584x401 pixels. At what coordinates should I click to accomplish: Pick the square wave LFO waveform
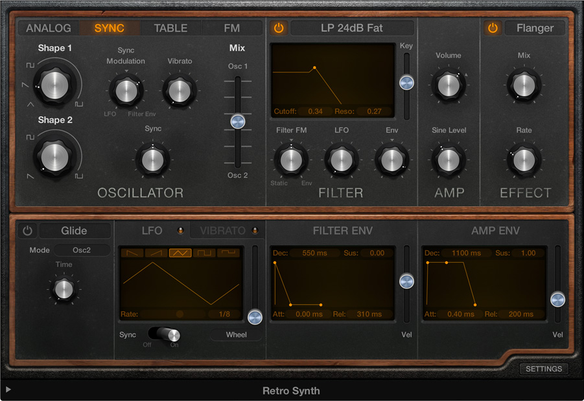(204, 253)
